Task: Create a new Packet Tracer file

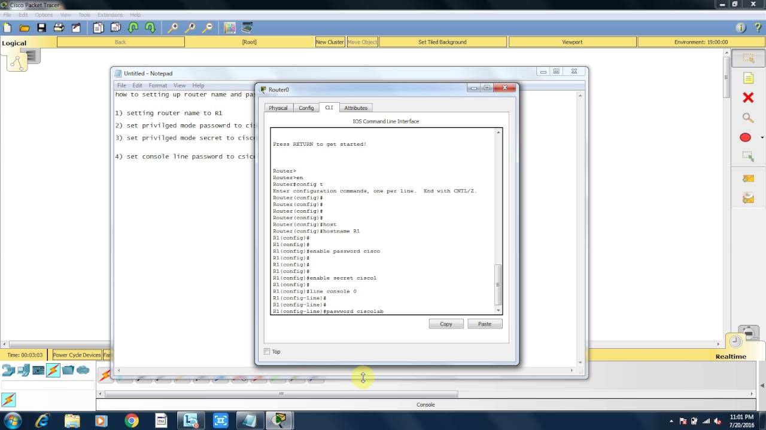Action: coord(7,27)
